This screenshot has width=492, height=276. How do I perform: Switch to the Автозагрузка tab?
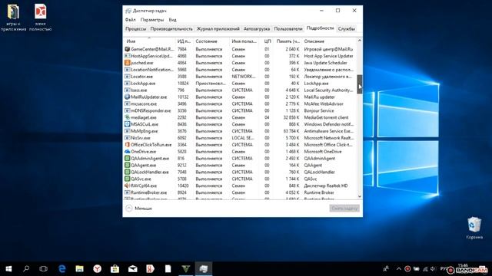pos(257,29)
